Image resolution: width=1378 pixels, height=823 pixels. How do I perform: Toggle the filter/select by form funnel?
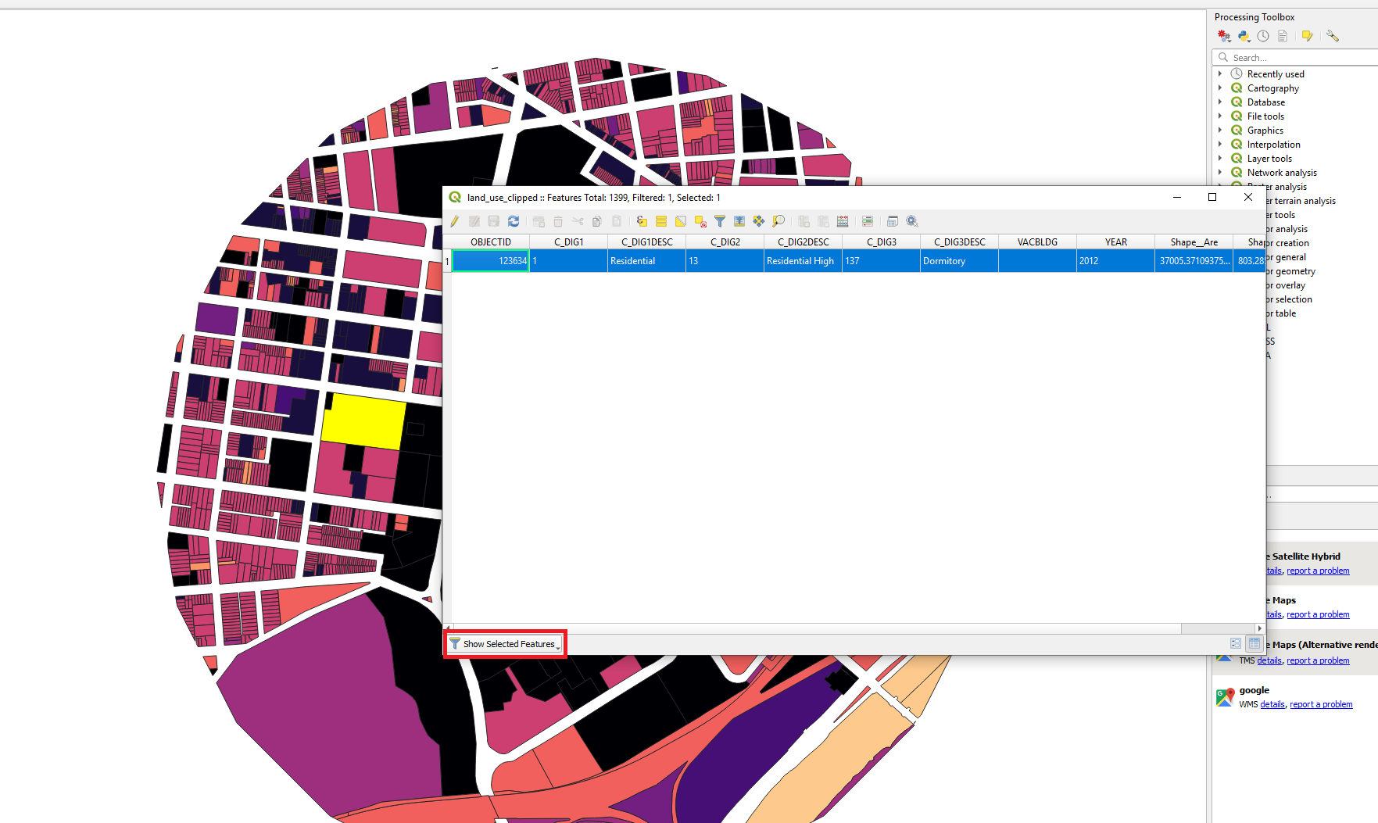click(720, 221)
